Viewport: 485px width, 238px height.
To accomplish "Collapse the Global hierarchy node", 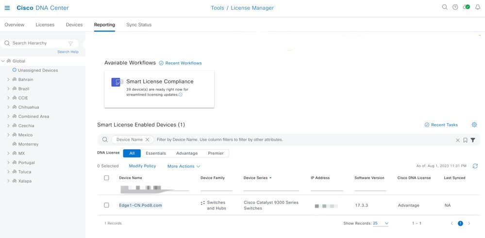I will pos(3,61).
